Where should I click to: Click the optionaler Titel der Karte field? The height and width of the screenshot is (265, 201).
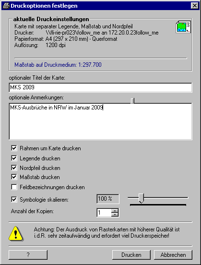pyautogui.click(x=100, y=87)
